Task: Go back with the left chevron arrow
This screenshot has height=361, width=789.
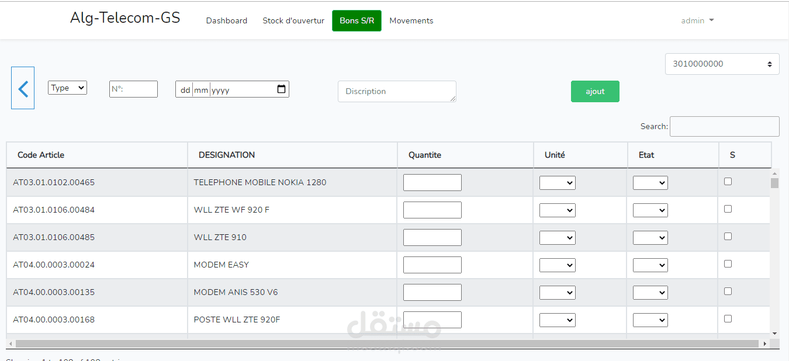Action: click(x=23, y=88)
